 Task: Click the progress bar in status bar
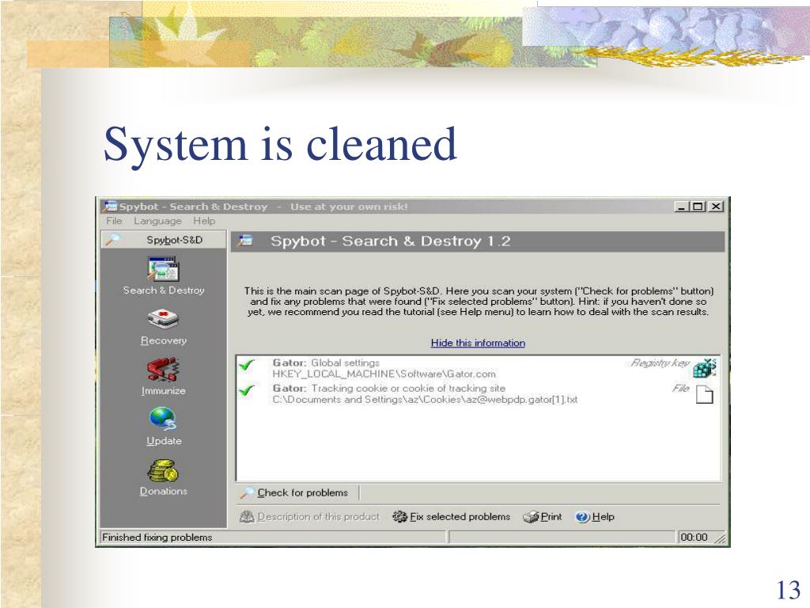562,538
